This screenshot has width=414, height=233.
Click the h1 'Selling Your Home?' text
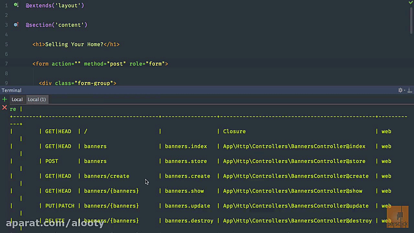tap(74, 44)
